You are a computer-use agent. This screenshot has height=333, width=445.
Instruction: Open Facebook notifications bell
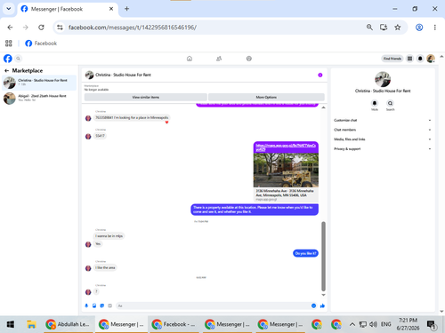click(420, 59)
